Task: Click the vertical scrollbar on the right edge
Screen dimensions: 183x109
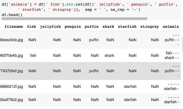Action: [182, 44]
